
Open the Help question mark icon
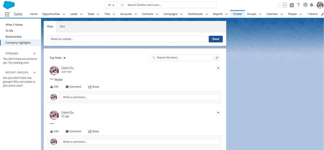pyautogui.click(x=298, y=5)
